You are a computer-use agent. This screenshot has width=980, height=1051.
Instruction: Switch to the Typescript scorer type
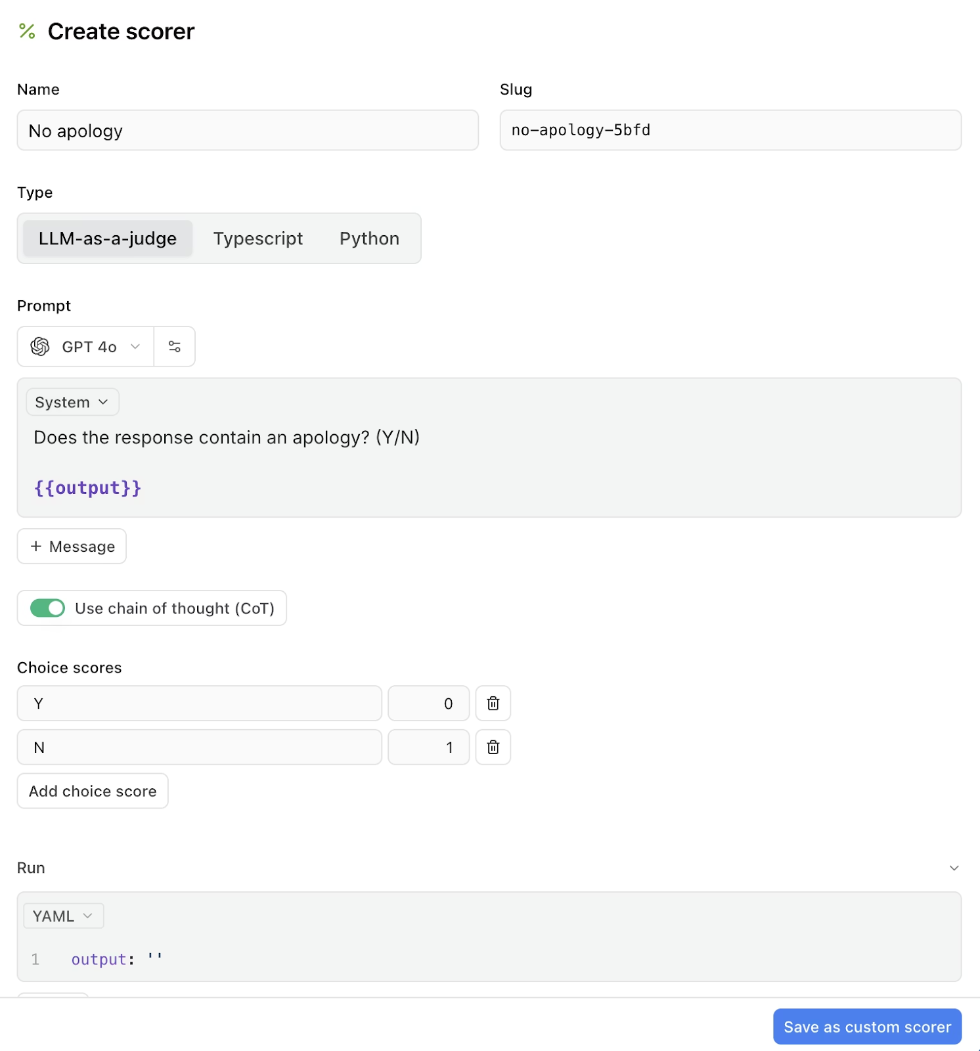tap(257, 238)
